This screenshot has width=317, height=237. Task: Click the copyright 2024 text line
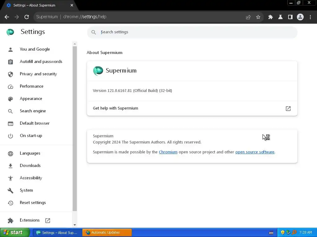147,142
